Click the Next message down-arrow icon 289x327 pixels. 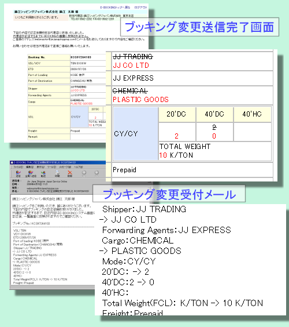click(x=97, y=172)
